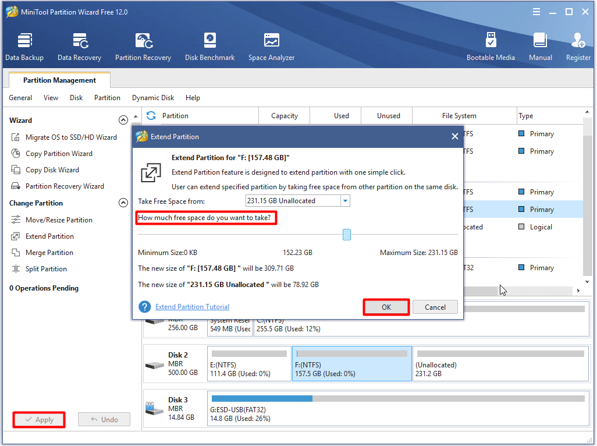
Task: Select the Logical unallocated row type
Action: pyautogui.click(x=535, y=227)
